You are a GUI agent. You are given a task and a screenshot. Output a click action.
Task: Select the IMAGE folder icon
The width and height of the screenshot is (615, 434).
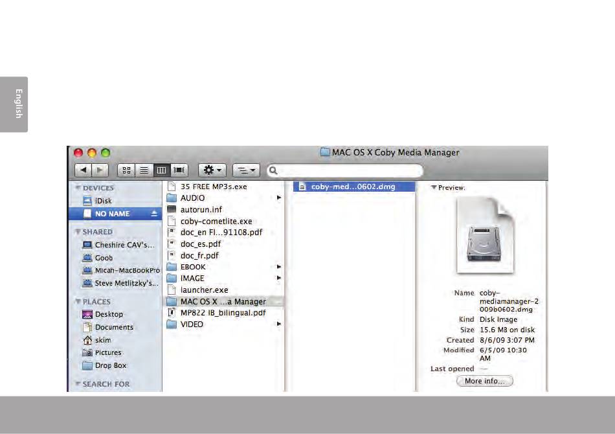(172, 279)
